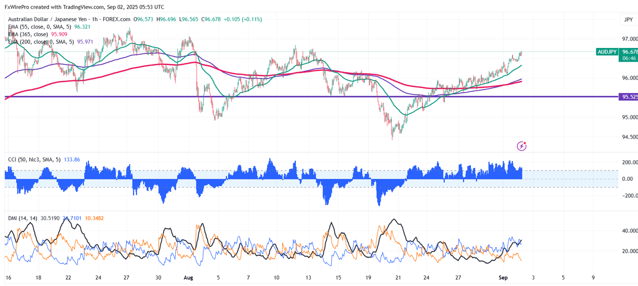The height and width of the screenshot is (286, 638).
Task: Click the EMA (200, close, 0, SMA, 5) legend
Action: click(x=41, y=41)
